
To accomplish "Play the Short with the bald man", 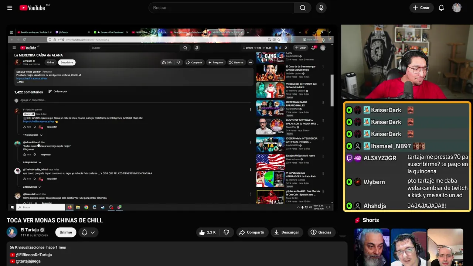I will click(x=445, y=247).
